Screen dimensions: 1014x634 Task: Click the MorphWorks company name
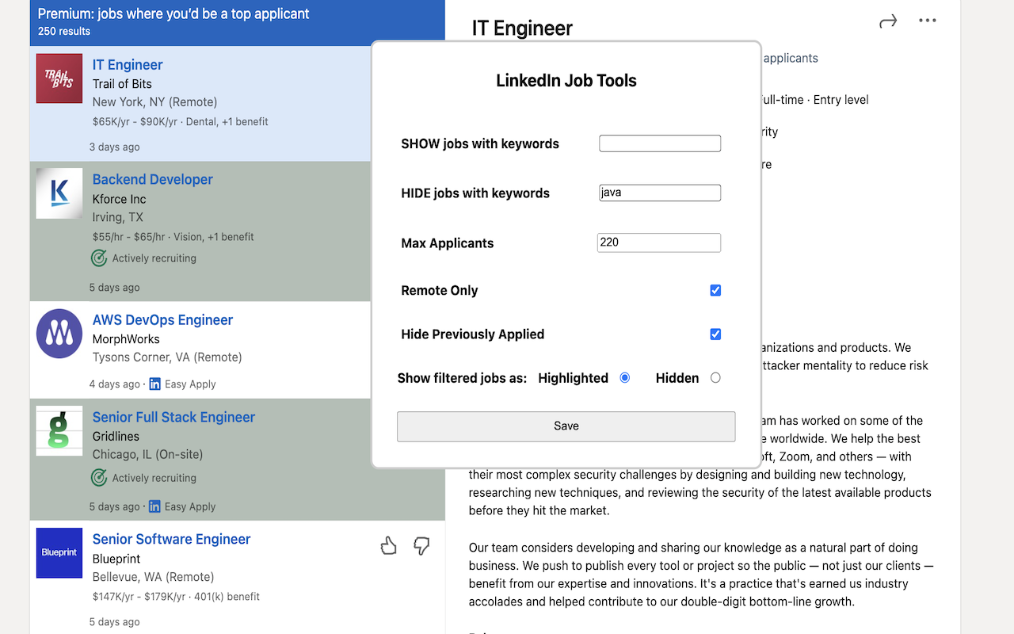[126, 339]
